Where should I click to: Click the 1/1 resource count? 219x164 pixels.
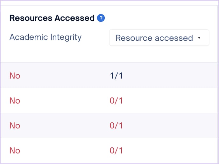click(x=116, y=76)
